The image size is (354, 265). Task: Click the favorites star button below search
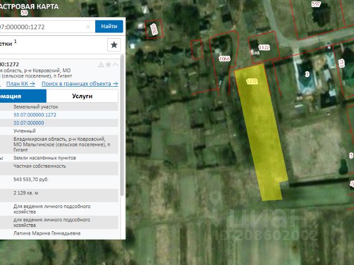pyautogui.click(x=114, y=45)
